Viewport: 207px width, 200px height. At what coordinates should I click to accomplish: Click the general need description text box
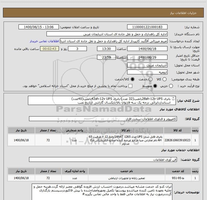click(102, 101)
